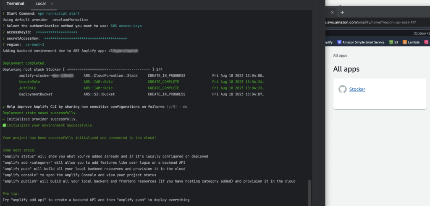Image resolution: width=430 pixels, height=206 pixels.
Task: Open the Stocker app link
Action: point(357,89)
